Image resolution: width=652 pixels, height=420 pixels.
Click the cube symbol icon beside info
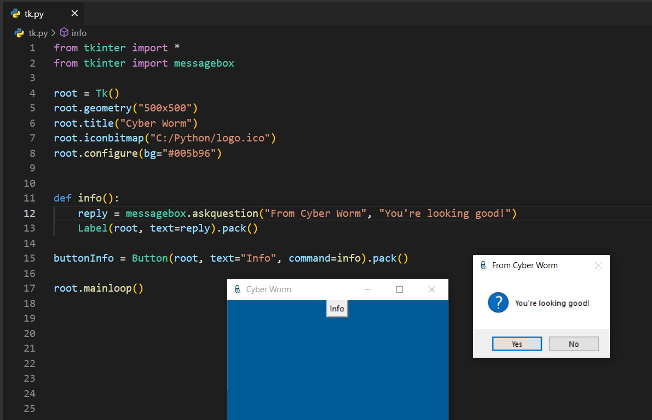tap(64, 33)
